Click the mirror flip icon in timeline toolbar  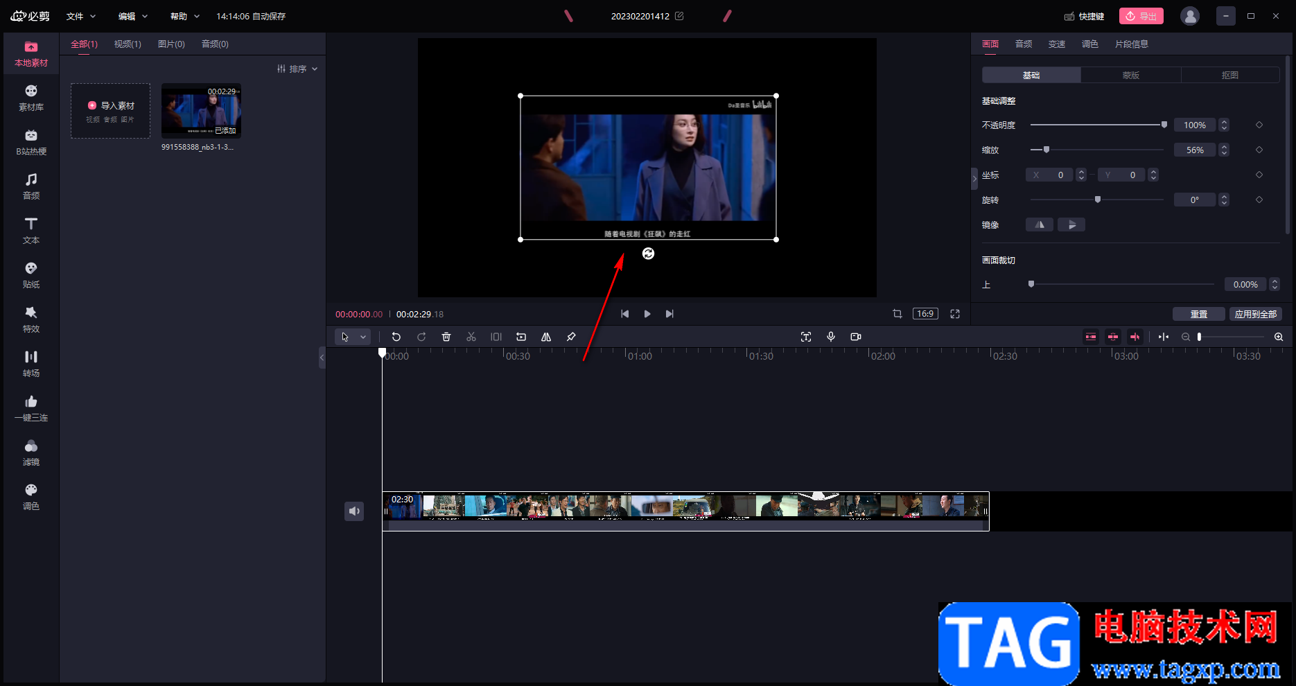tap(546, 337)
